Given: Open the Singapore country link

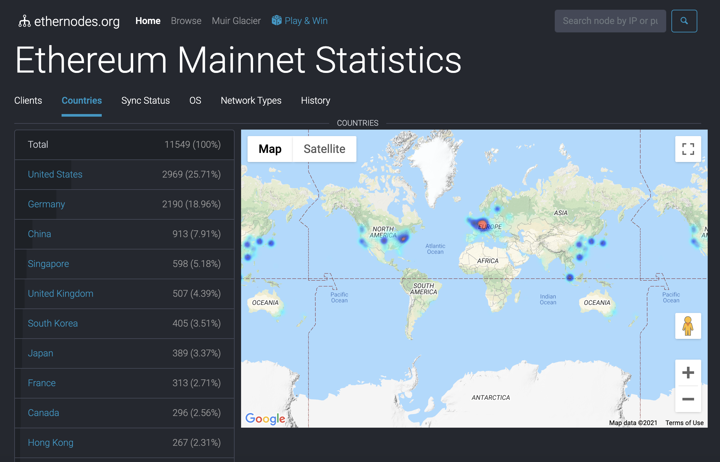Looking at the screenshot, I should 48,264.
